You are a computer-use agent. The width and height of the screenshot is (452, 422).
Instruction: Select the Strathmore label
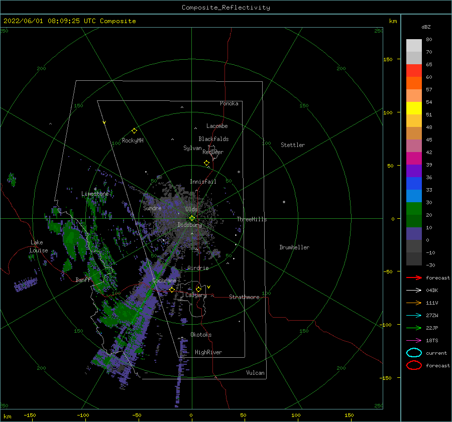point(244,297)
